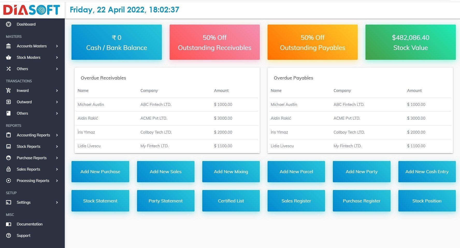Select the Diasoft logo in header
Screen dimensions: 460x248
point(32,10)
